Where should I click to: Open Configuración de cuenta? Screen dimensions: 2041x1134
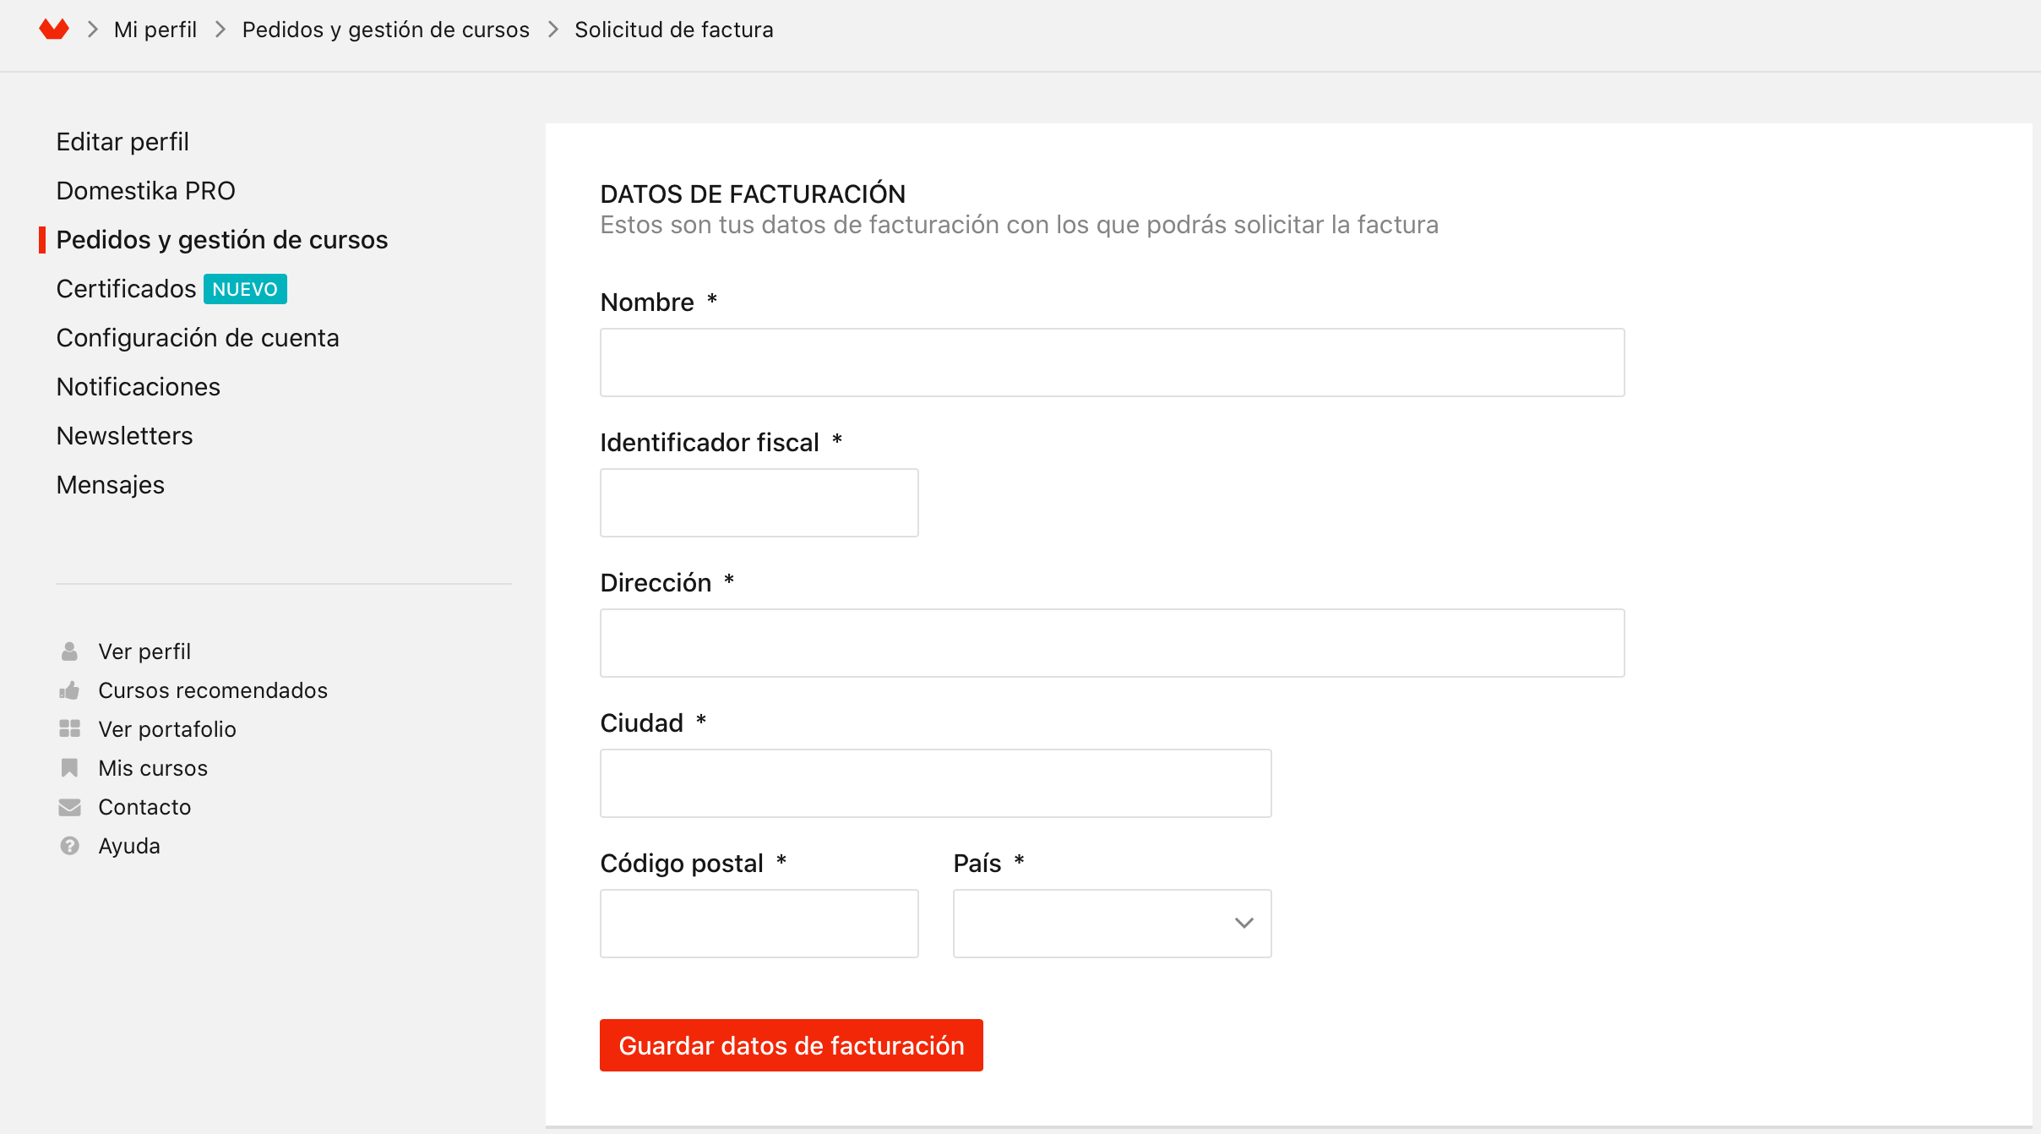(198, 338)
